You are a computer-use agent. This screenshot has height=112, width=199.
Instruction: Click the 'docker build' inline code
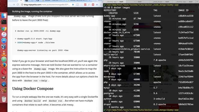tap(32, 101)
